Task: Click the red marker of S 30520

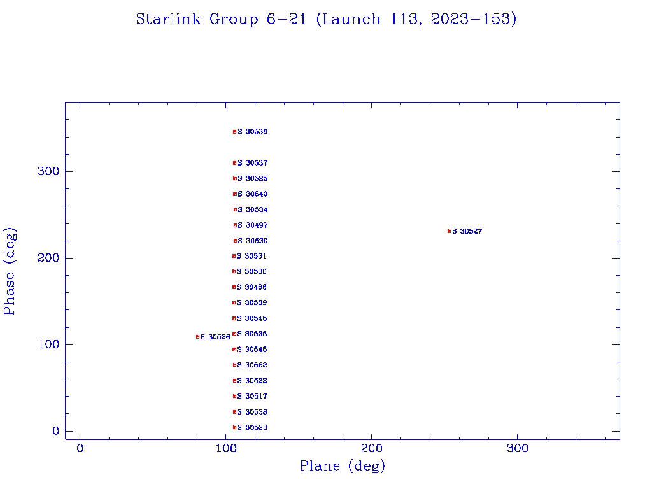Action: pos(235,241)
